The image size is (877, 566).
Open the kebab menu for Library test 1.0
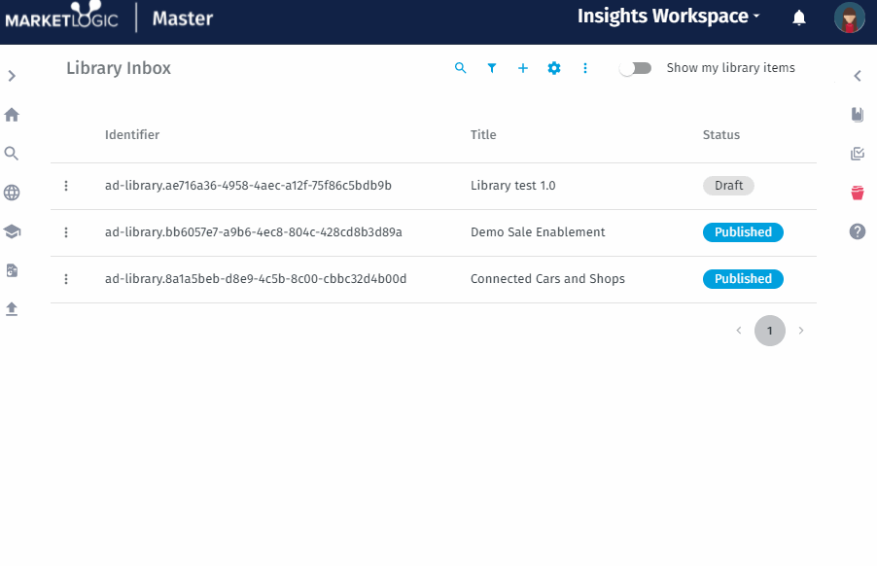66,185
